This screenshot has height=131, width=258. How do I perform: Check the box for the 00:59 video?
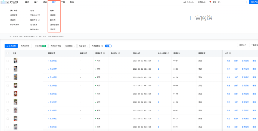[x=8, y=86]
